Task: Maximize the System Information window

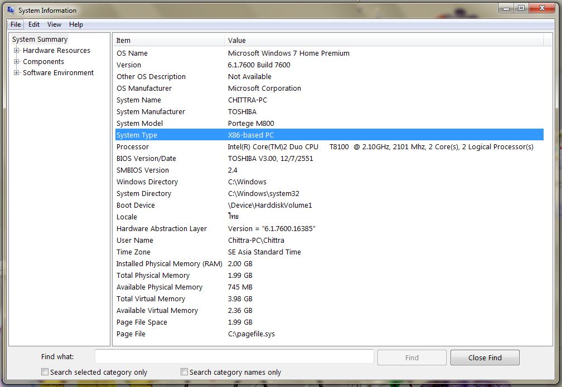Action: click(x=521, y=8)
